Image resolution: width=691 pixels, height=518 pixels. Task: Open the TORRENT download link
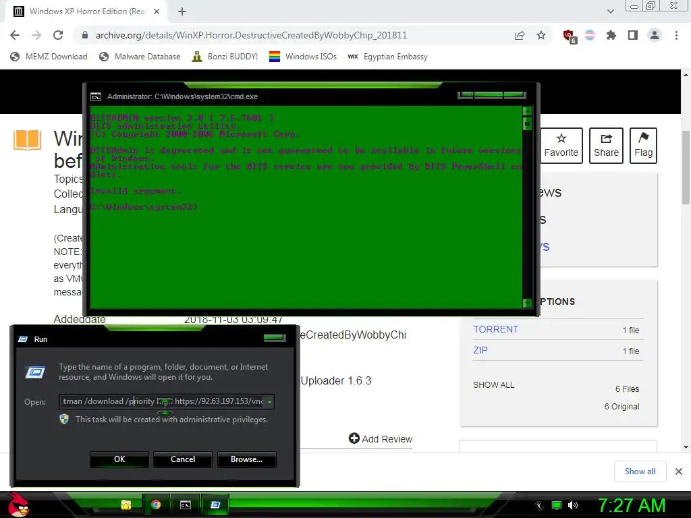pyautogui.click(x=496, y=329)
